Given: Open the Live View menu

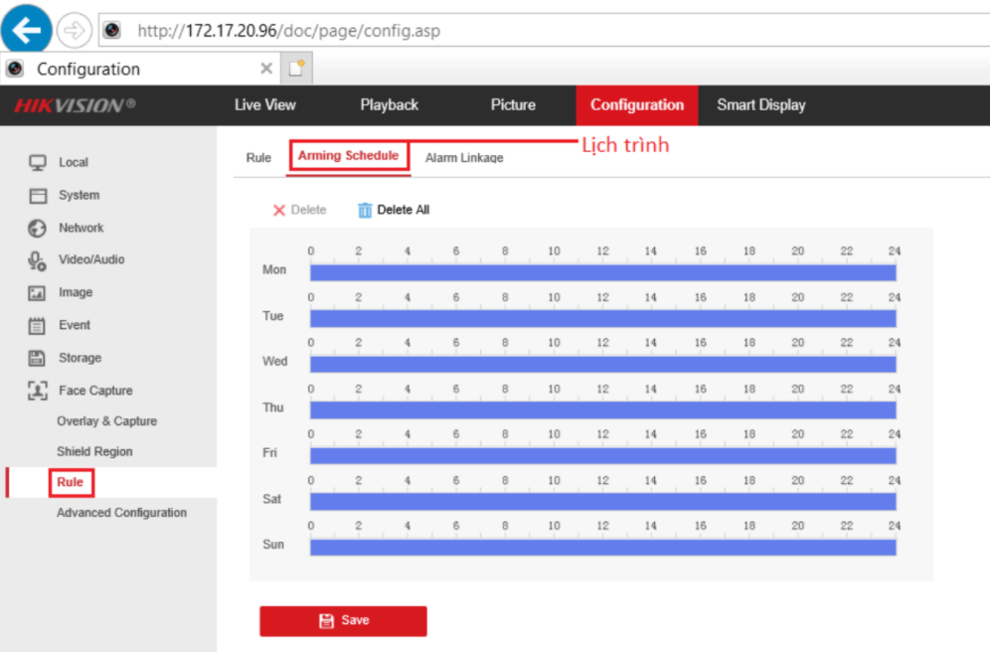Looking at the screenshot, I should [x=264, y=105].
